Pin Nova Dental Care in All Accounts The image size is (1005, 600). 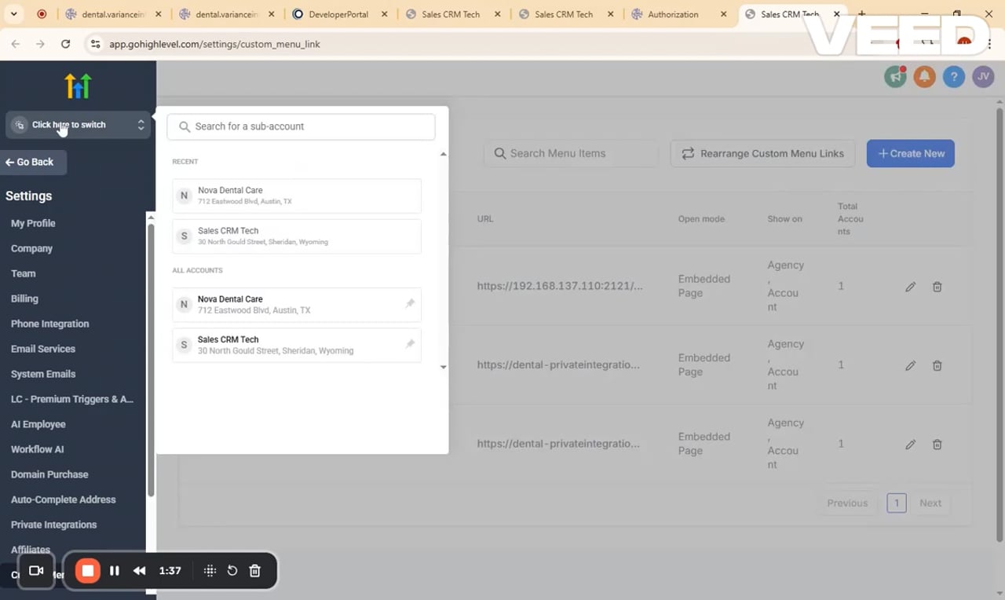(x=410, y=303)
